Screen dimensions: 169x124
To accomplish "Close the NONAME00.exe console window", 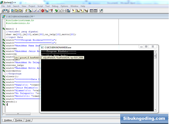I will tap(153, 47).
